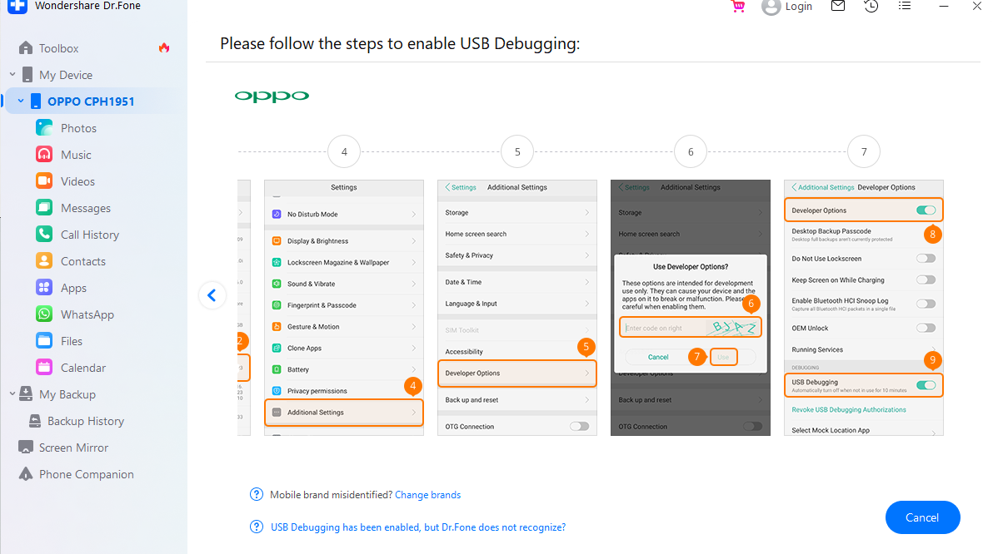Collapse the My Backup tree node
Screen dimensions: 993x554
pyautogui.click(x=12, y=394)
